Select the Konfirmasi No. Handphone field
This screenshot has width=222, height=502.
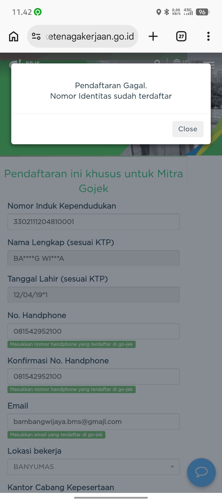pyautogui.click(x=94, y=376)
